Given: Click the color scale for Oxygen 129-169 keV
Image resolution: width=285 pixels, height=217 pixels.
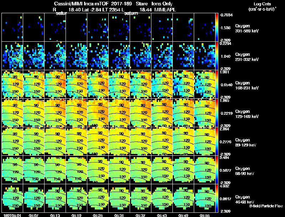Looking at the screenshot, I should [x=217, y=113].
